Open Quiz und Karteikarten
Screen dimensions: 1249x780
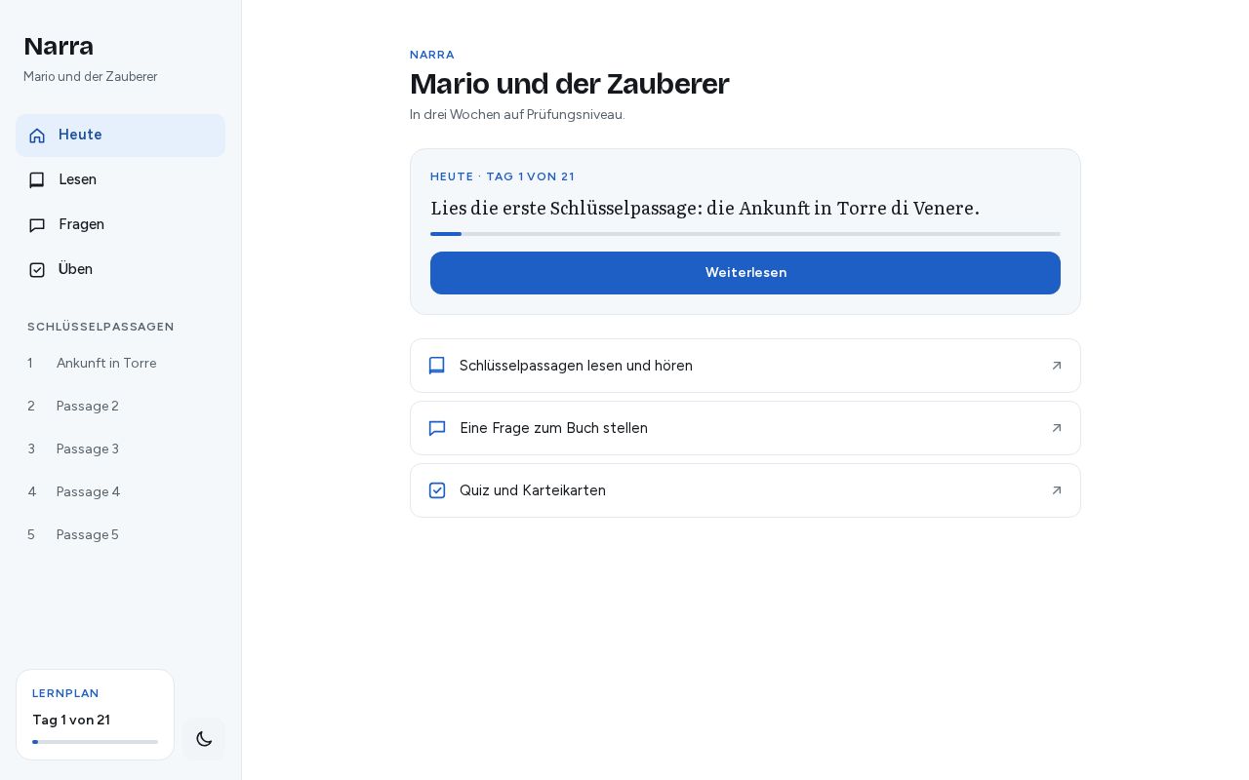pos(745,490)
